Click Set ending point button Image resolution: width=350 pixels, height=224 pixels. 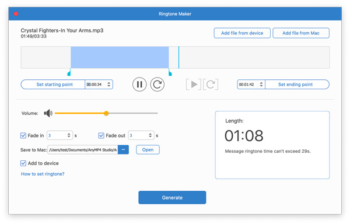[297, 85]
